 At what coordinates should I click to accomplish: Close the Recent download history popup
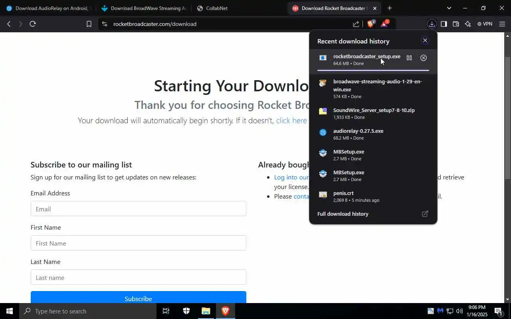tap(425, 40)
